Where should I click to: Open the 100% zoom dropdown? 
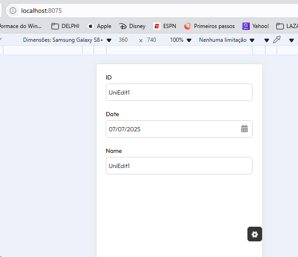click(x=181, y=40)
